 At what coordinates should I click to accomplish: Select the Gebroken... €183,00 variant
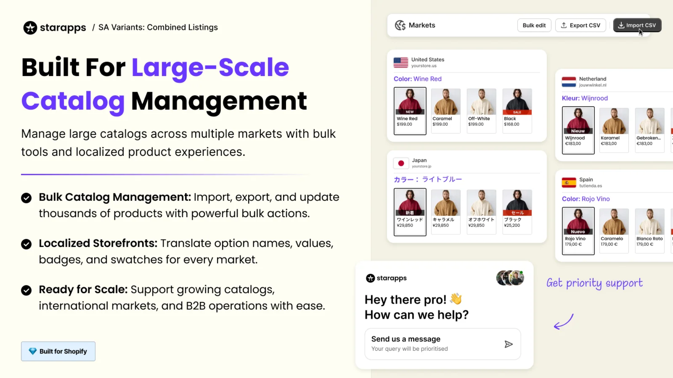point(650,130)
